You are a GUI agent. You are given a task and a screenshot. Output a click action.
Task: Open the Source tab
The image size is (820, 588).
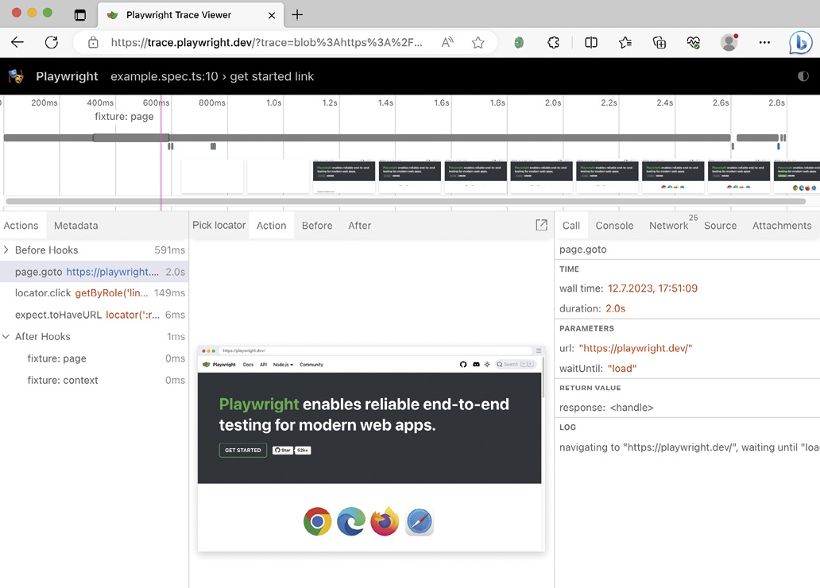[720, 226]
